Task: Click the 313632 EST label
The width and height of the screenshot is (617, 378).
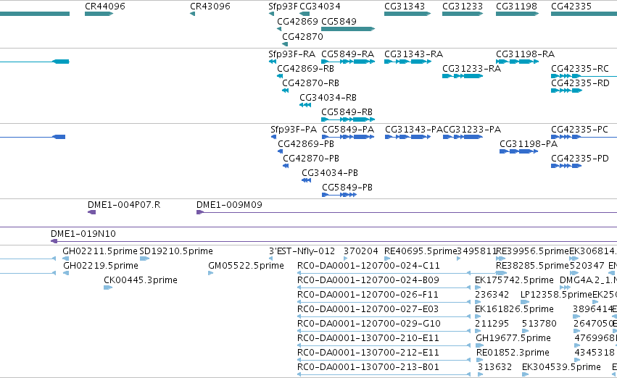Action: point(494,367)
